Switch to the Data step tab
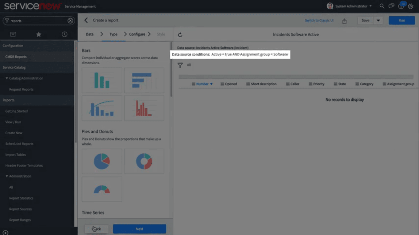The height and width of the screenshot is (235, 419). (90, 34)
